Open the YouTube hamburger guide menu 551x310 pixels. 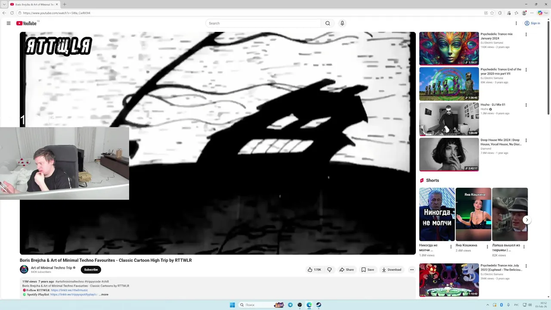9,23
